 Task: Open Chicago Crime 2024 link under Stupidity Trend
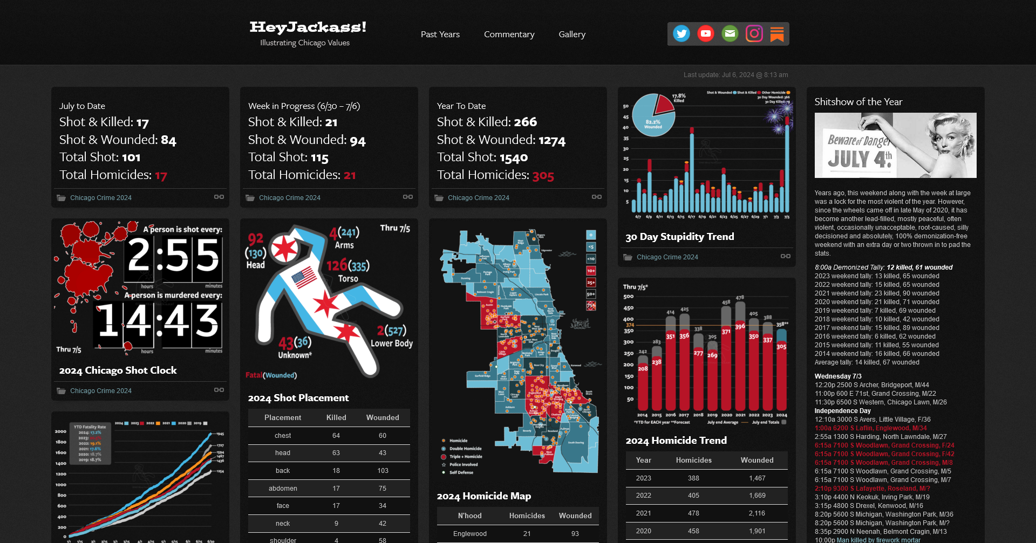pyautogui.click(x=667, y=257)
